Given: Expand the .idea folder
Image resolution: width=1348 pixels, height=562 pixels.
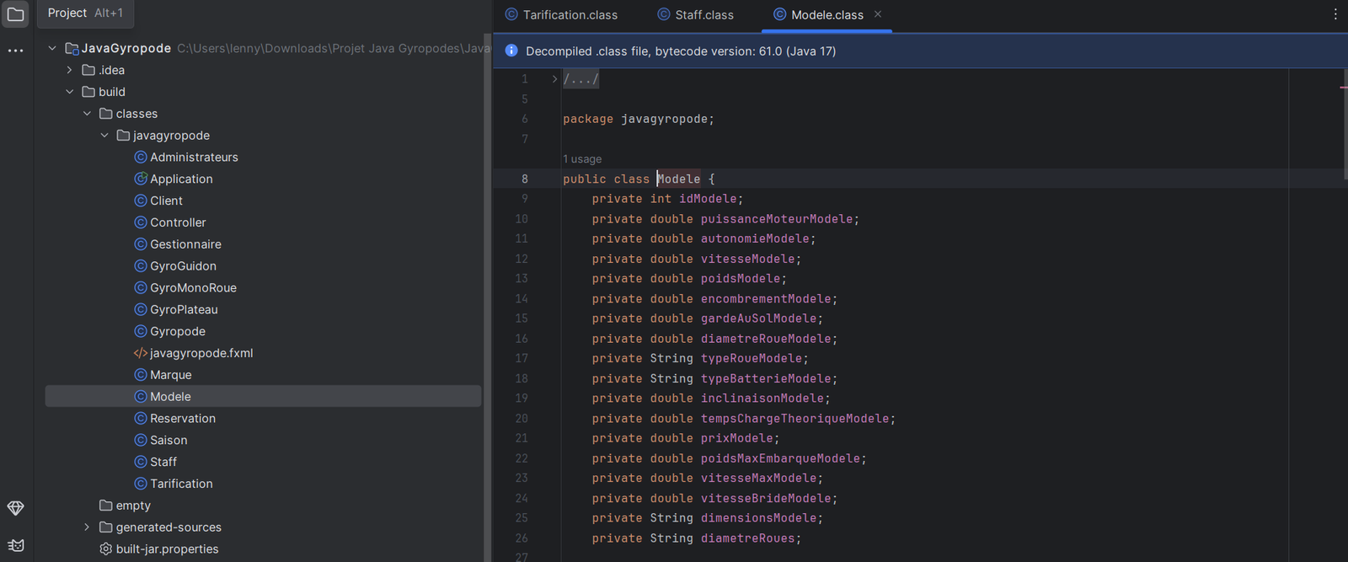Looking at the screenshot, I should (x=70, y=70).
